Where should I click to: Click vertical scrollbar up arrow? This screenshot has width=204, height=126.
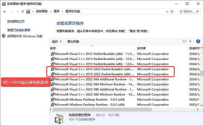(202, 48)
